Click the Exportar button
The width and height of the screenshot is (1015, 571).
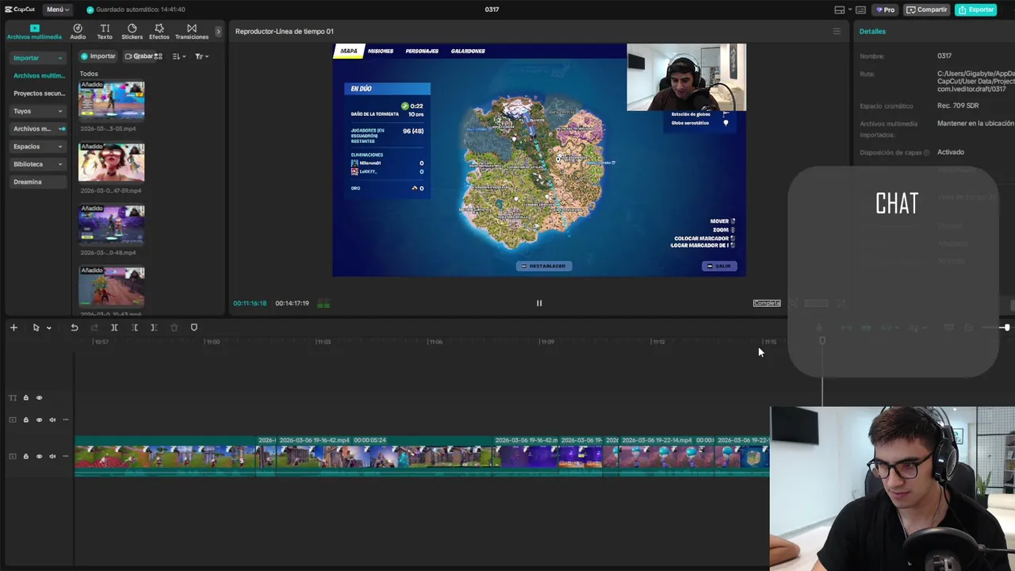point(976,10)
